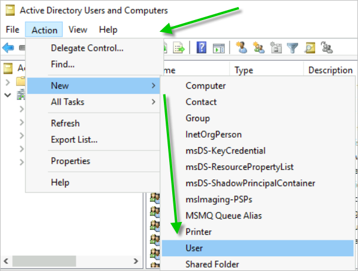Click the Create new user toolbar icon

[x=241, y=48]
